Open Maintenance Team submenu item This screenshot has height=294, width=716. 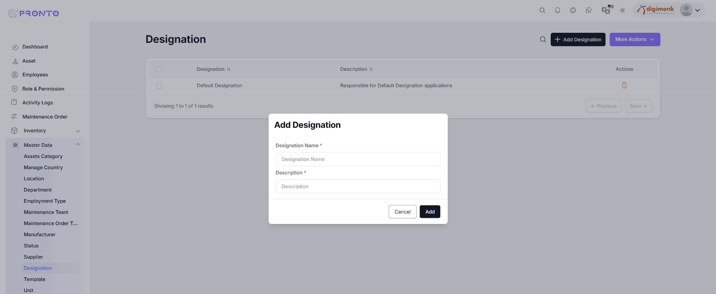pyautogui.click(x=46, y=212)
